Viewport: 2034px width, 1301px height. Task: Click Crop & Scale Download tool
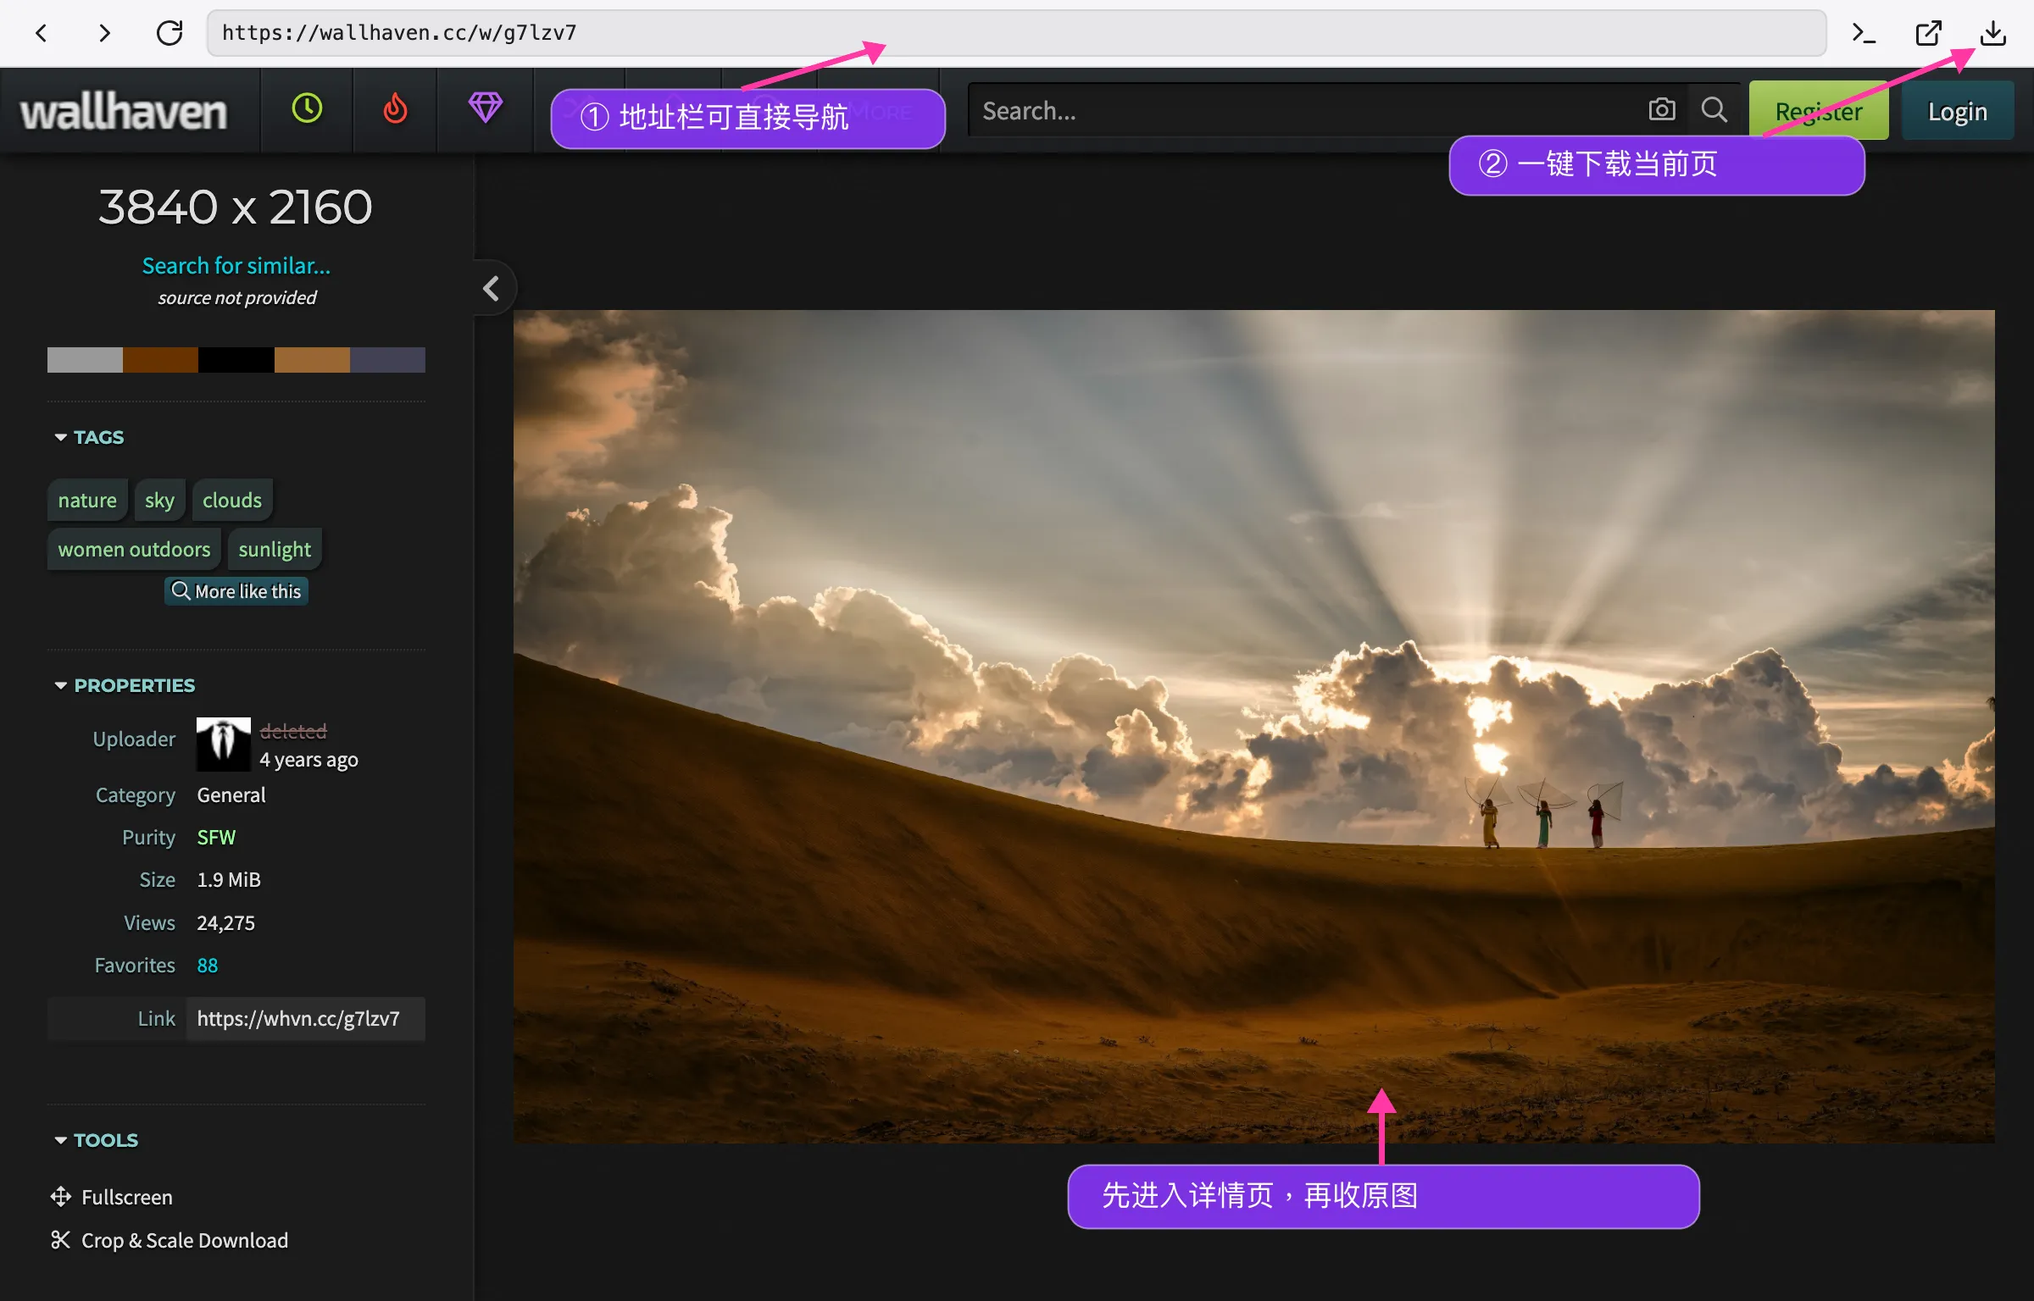tap(169, 1240)
